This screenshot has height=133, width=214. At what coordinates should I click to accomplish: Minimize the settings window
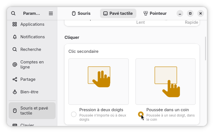[x=180, y=13]
